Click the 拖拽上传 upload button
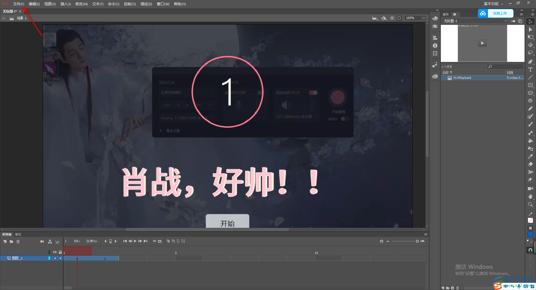This screenshot has width=536, height=290. [496, 13]
